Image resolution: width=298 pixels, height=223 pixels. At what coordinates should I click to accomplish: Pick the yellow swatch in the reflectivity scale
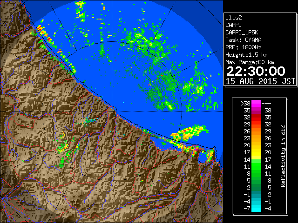point(256,152)
